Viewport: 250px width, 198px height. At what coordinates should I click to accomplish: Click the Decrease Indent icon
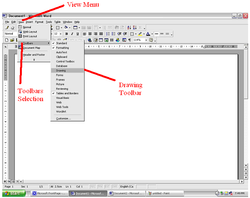[119, 34]
